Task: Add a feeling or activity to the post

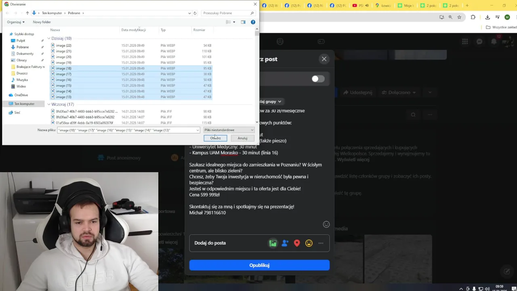Action: [x=309, y=243]
